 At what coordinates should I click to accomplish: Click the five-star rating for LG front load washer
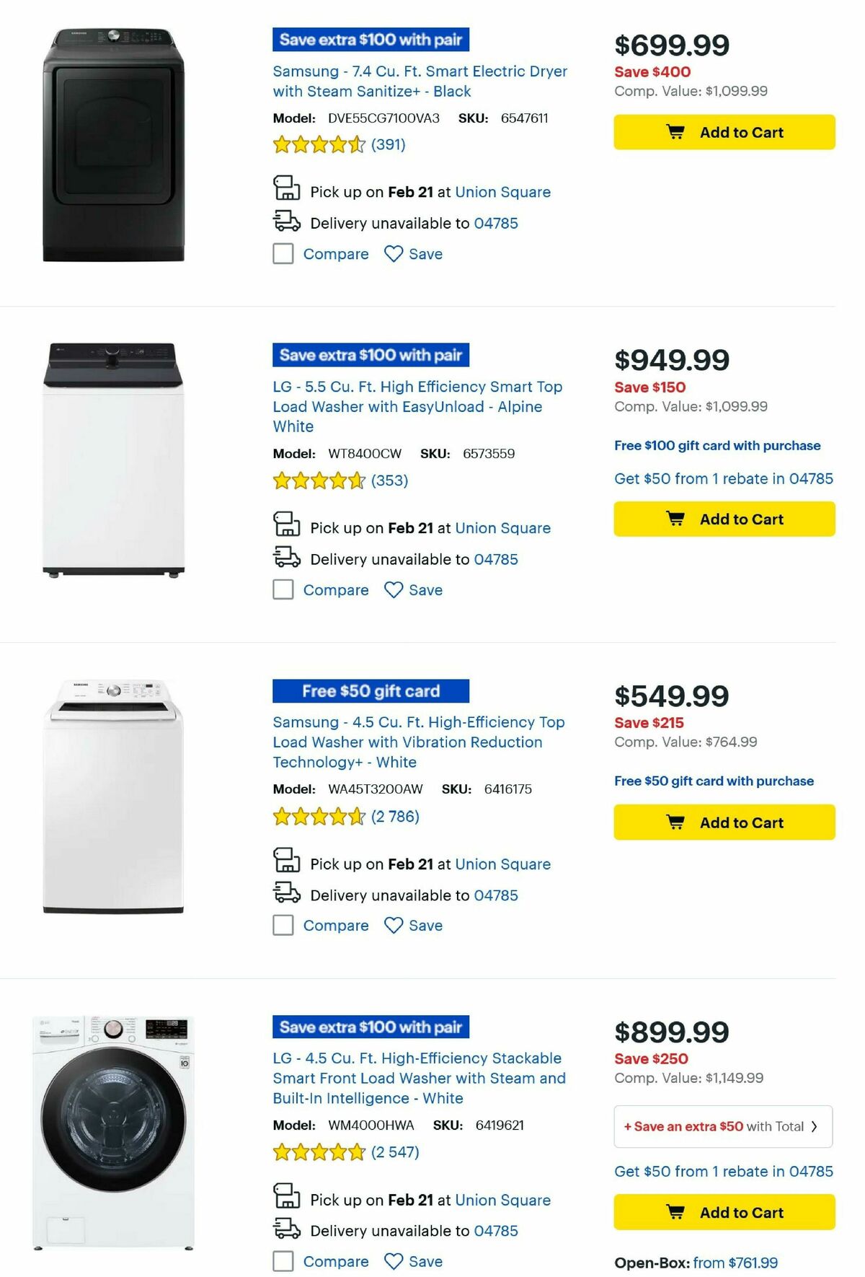click(x=317, y=1152)
